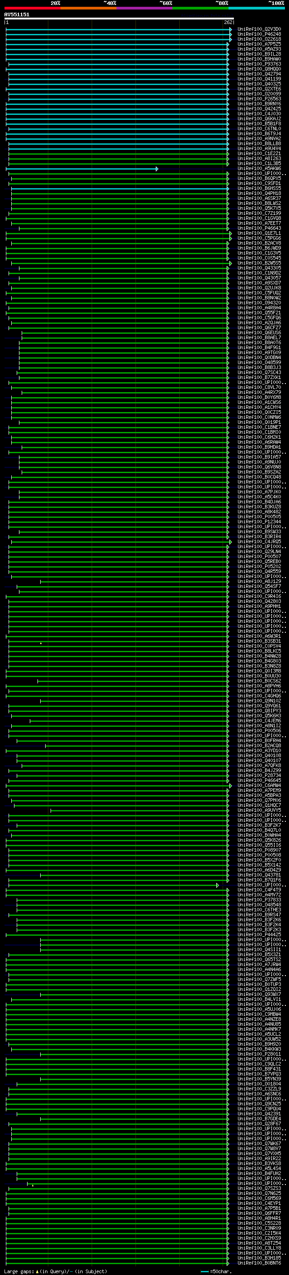Select the UniRef100_A8I263 label
The image size is (289, 1275).
[259, 159]
